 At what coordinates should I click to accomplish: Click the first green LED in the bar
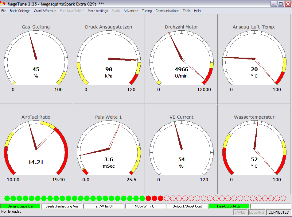pos(7,198)
